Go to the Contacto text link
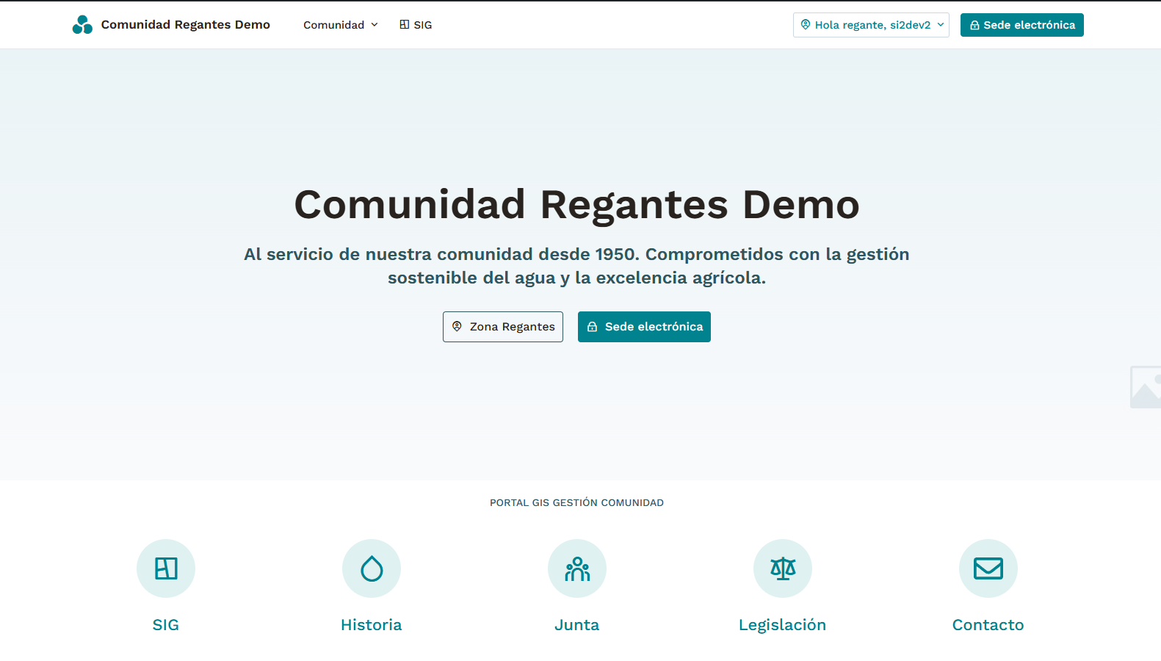This screenshot has width=1161, height=661. (988, 625)
